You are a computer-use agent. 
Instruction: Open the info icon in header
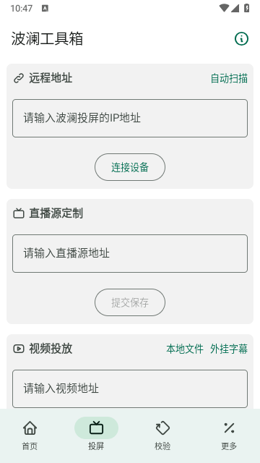241,38
